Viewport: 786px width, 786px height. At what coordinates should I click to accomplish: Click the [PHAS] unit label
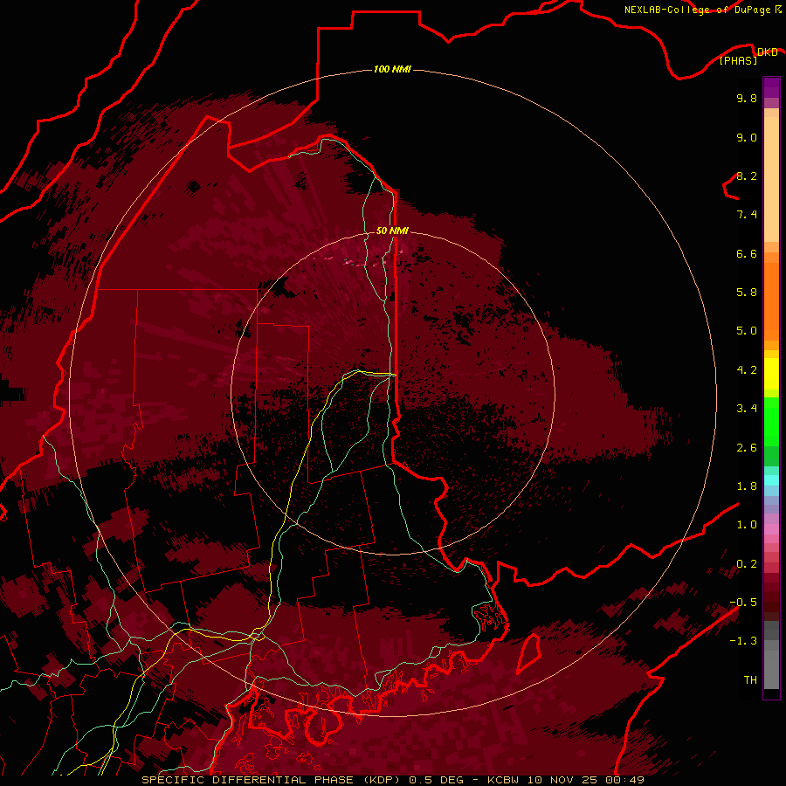(738, 60)
